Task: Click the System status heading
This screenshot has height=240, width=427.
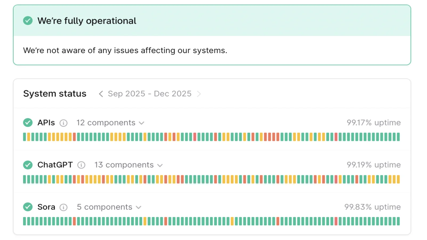Action: pos(55,93)
